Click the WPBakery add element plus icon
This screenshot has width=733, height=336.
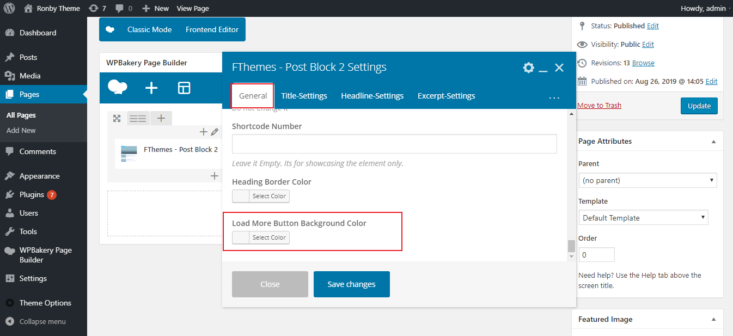click(151, 88)
